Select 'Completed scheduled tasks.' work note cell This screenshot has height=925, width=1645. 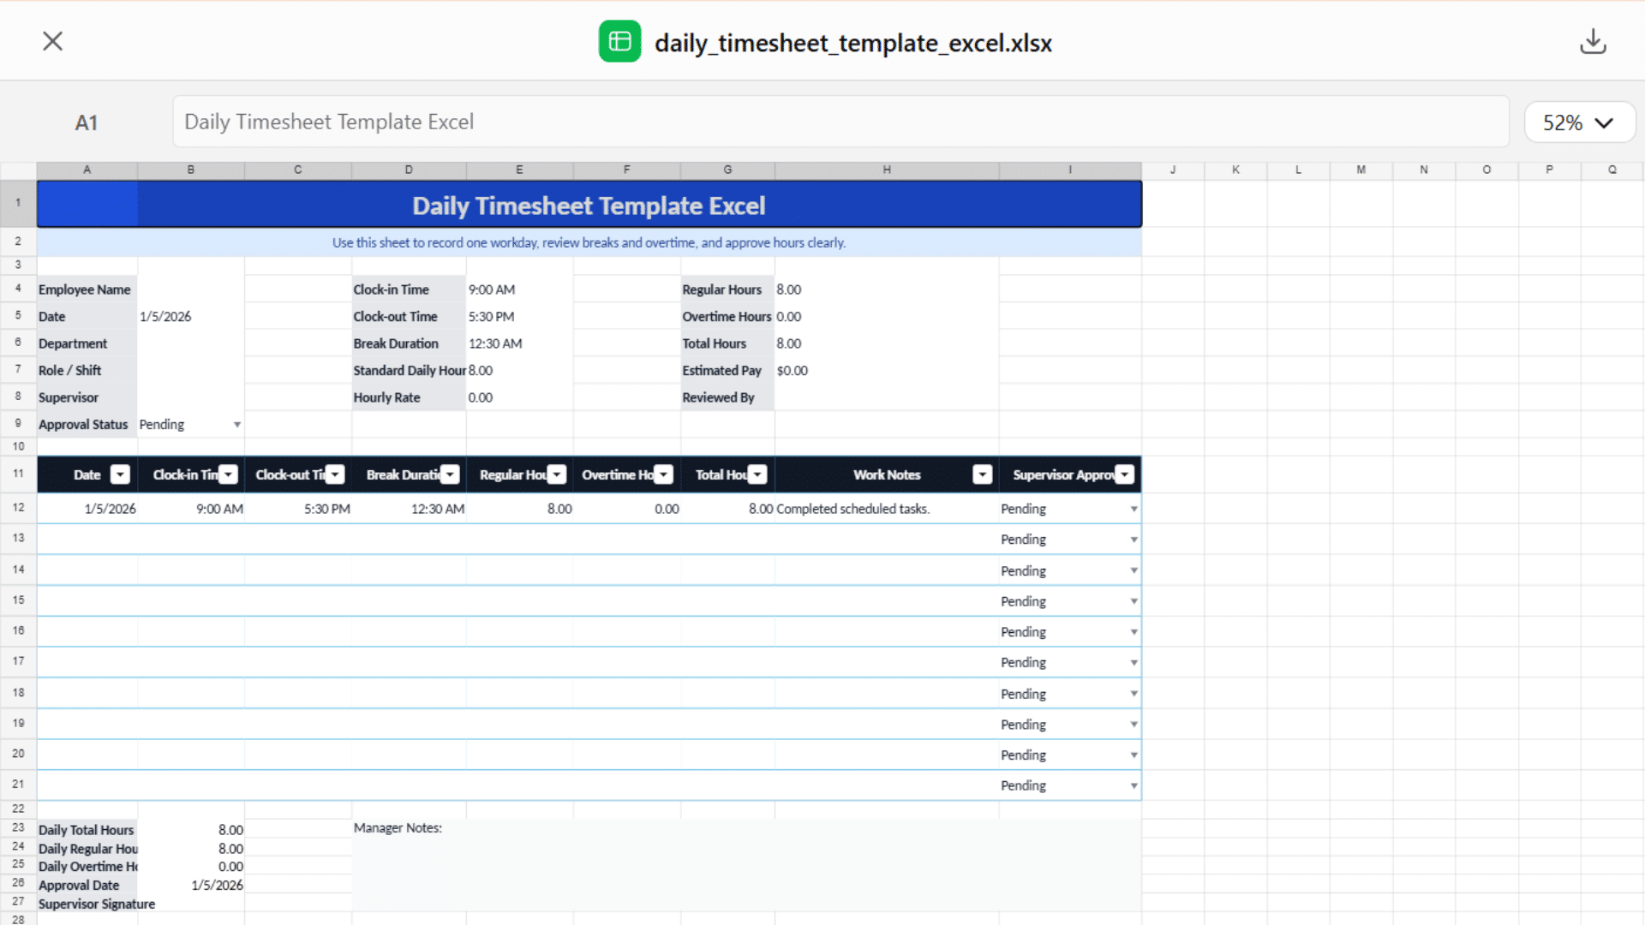point(887,509)
